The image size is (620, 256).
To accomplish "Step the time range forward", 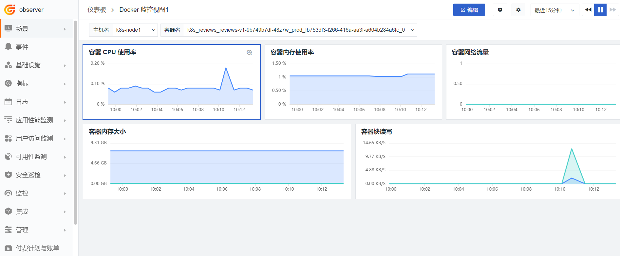I will pos(612,10).
